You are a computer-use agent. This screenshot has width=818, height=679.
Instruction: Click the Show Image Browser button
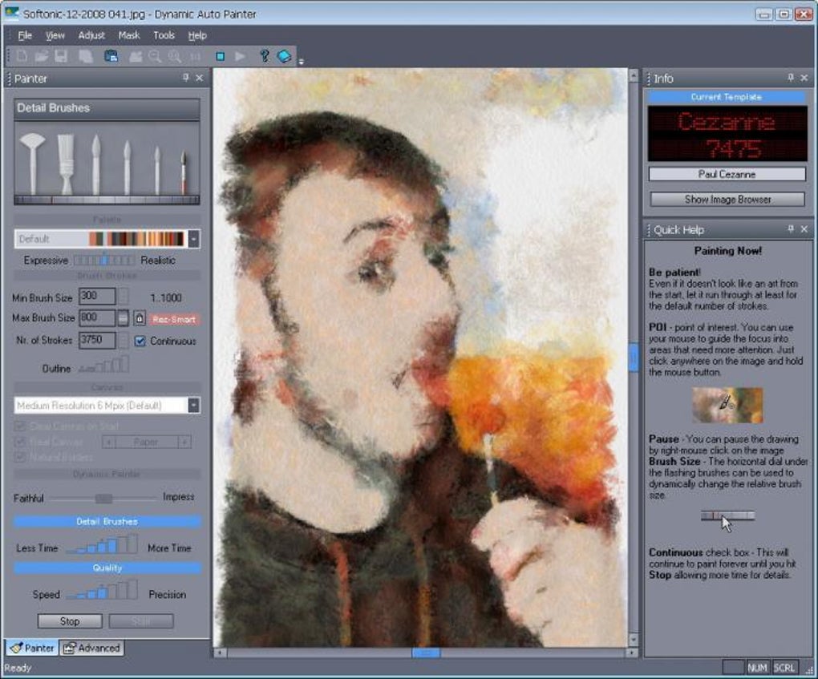727,200
